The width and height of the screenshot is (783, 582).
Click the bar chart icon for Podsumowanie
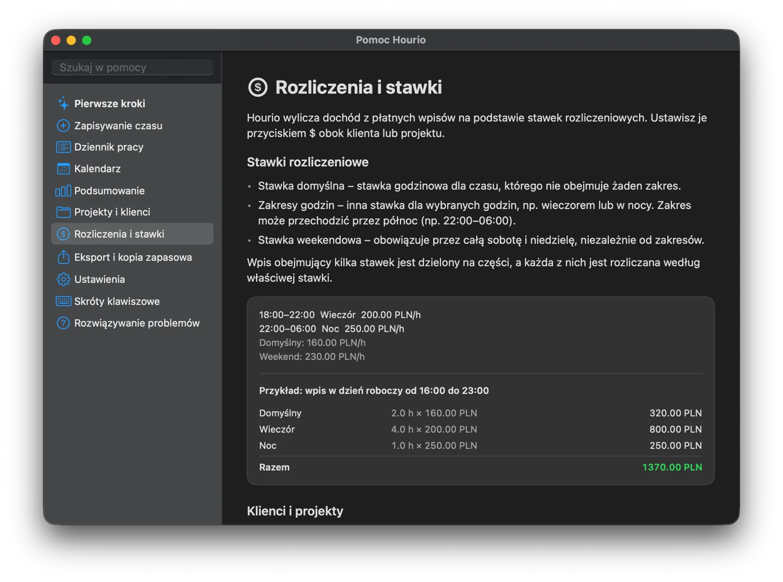tap(63, 191)
